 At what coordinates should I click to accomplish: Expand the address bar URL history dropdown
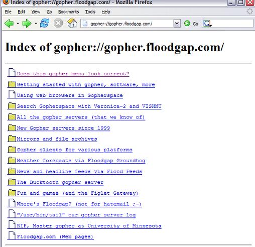(177, 24)
